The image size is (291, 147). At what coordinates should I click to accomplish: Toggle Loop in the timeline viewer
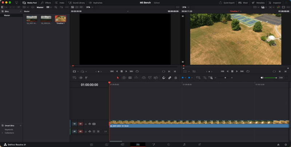pos(248,71)
